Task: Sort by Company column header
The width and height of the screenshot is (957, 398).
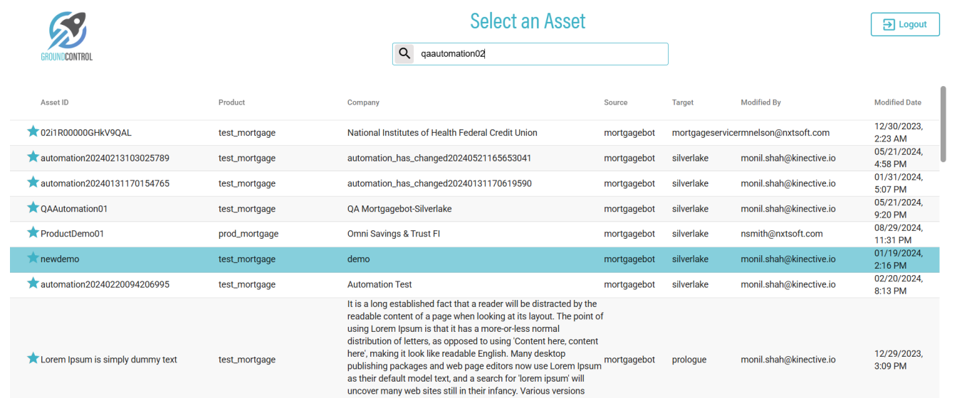Action: click(x=363, y=102)
